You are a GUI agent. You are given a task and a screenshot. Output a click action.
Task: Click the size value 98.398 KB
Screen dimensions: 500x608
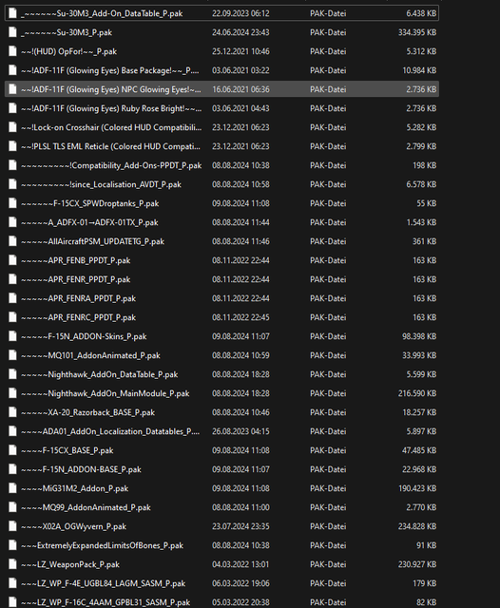click(x=419, y=336)
